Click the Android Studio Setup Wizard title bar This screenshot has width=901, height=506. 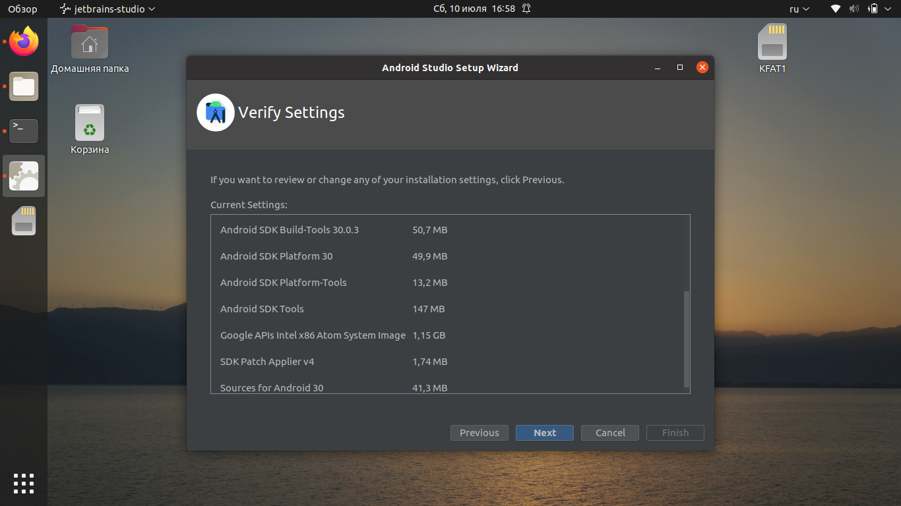click(450, 67)
